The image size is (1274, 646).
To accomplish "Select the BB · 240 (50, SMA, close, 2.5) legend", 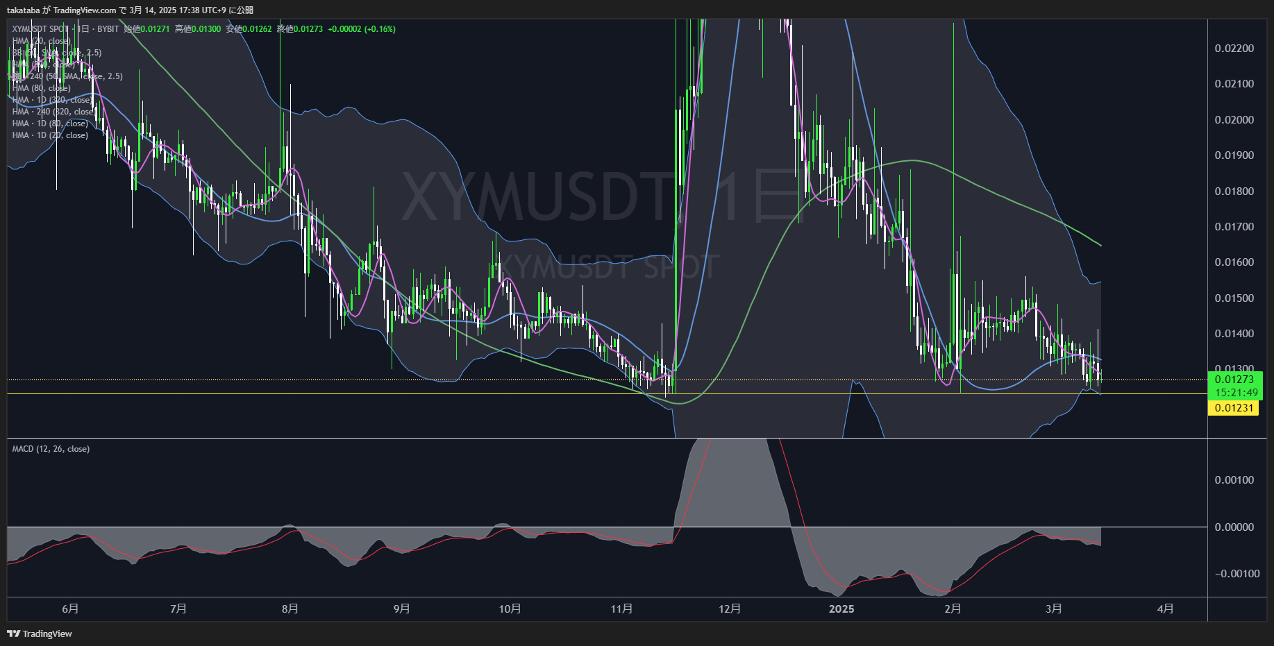I will (x=67, y=76).
